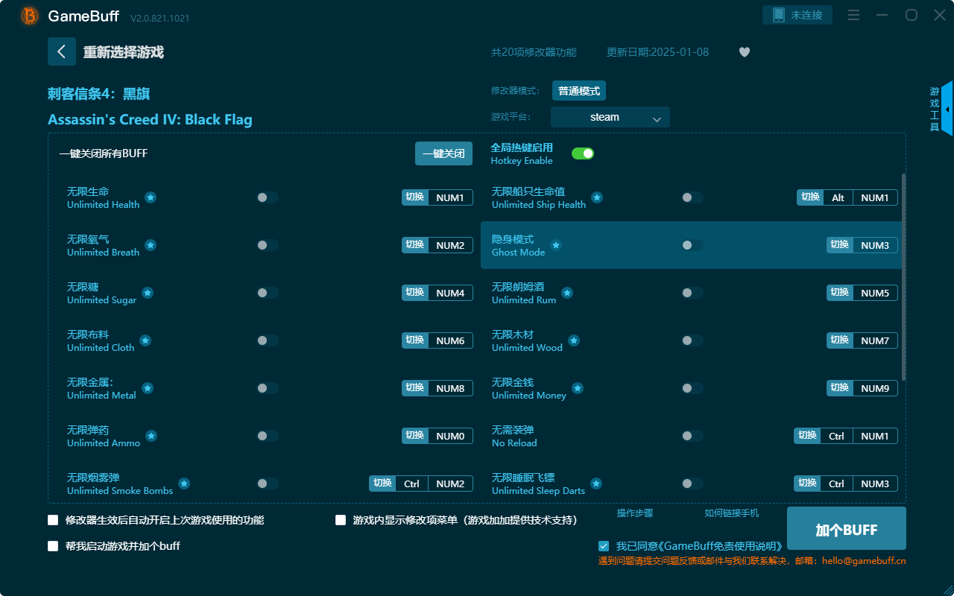
Task: Click the back arrow for 重新选择游戏
Action: point(62,51)
